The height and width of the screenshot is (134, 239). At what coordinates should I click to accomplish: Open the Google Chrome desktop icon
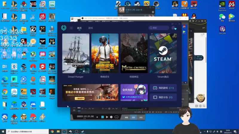(5, 94)
